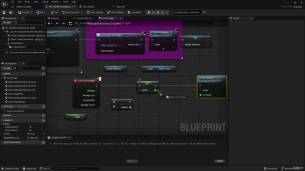Click the Find toolbar button
This screenshot has width=305, height=171.
click(55, 12)
